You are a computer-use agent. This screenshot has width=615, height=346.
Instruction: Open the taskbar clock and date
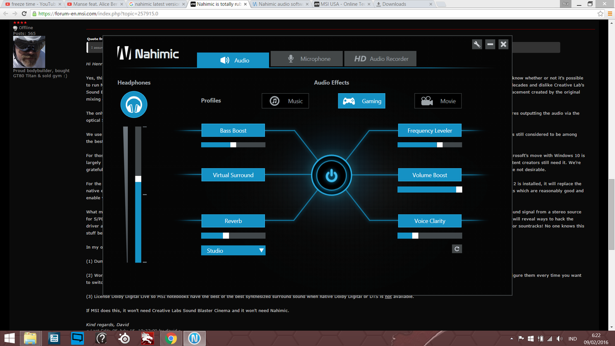tap(596, 338)
